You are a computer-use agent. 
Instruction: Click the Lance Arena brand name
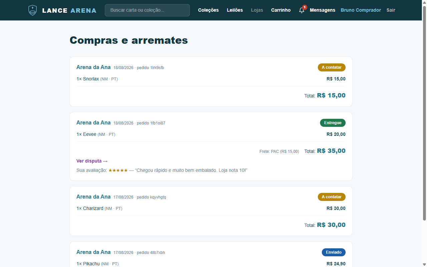point(69,10)
